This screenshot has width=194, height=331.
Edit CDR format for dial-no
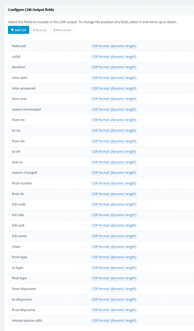point(114,162)
